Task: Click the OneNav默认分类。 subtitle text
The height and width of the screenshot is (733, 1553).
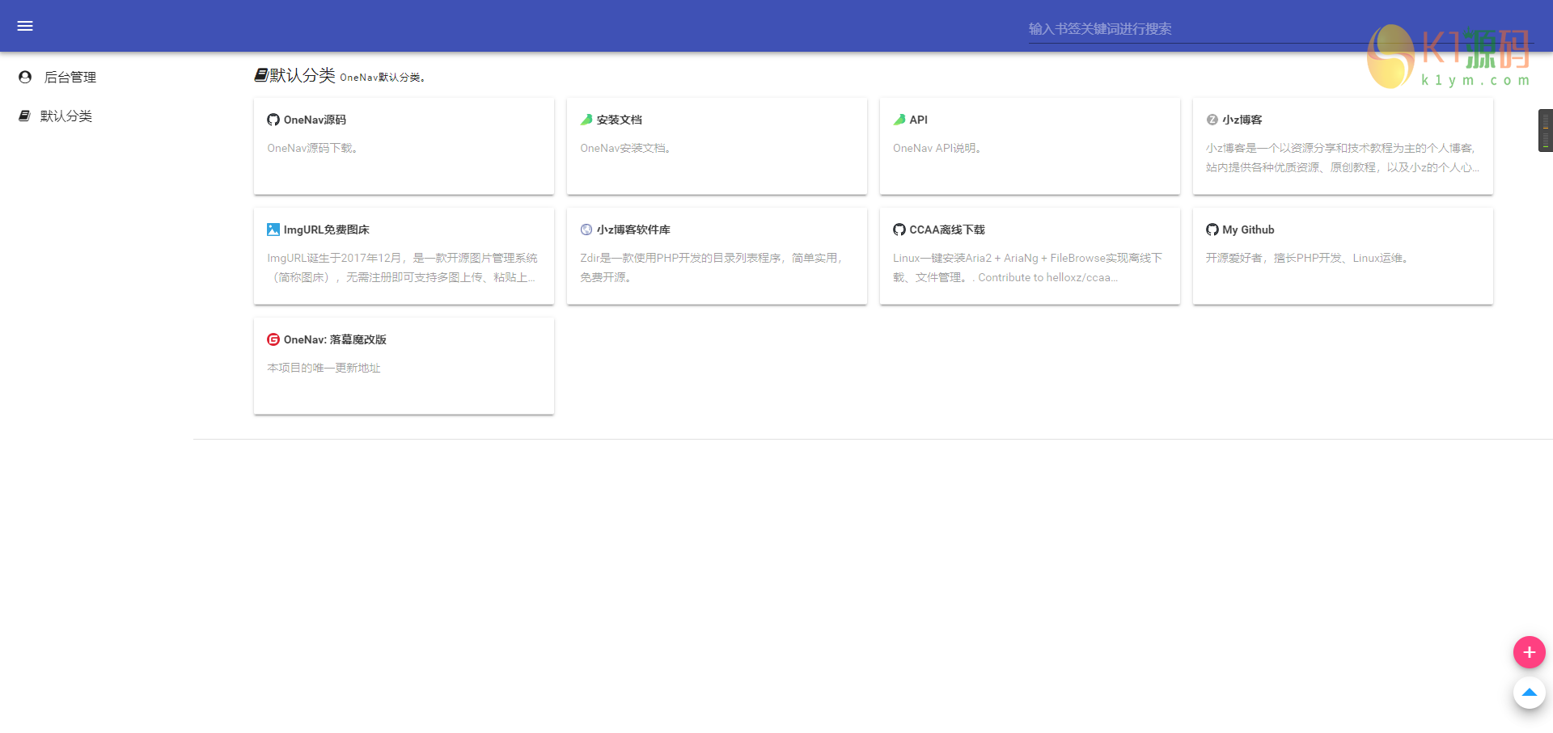Action: [x=383, y=78]
